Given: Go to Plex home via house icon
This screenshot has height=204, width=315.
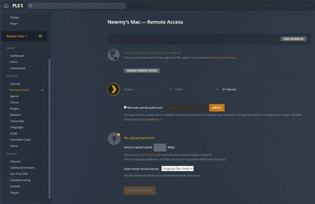Looking at the screenshot, I should 6,6.
